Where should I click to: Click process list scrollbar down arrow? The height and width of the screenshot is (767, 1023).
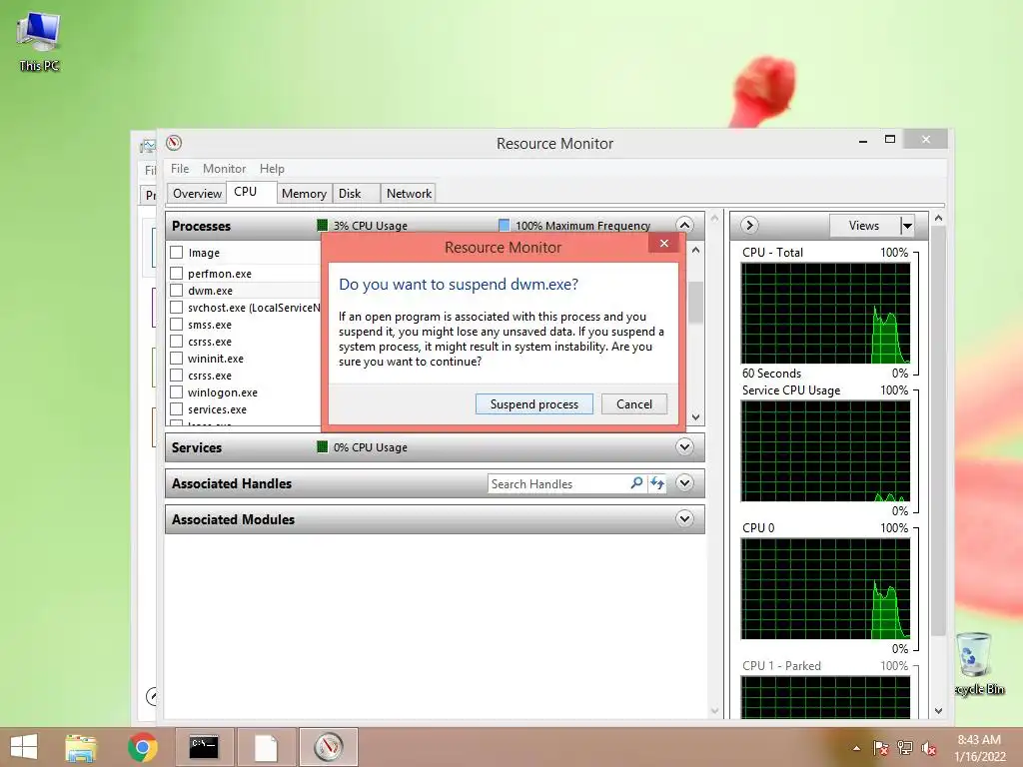click(696, 417)
